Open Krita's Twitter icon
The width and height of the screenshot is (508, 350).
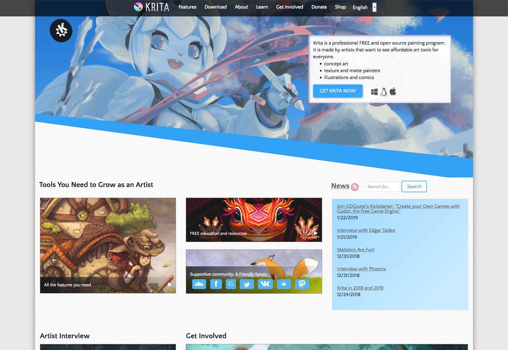click(247, 284)
